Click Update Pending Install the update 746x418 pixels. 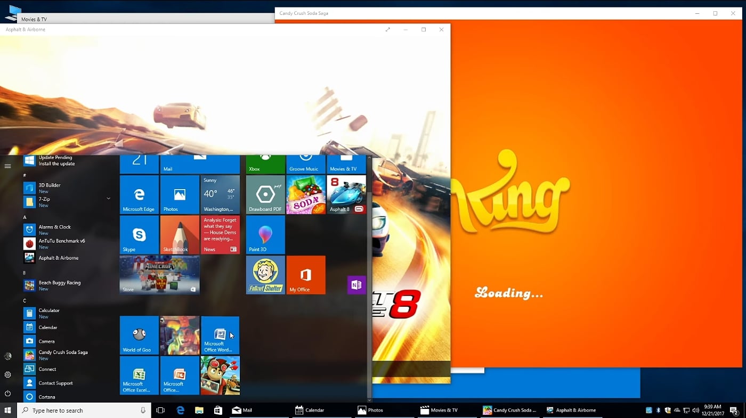click(x=67, y=160)
